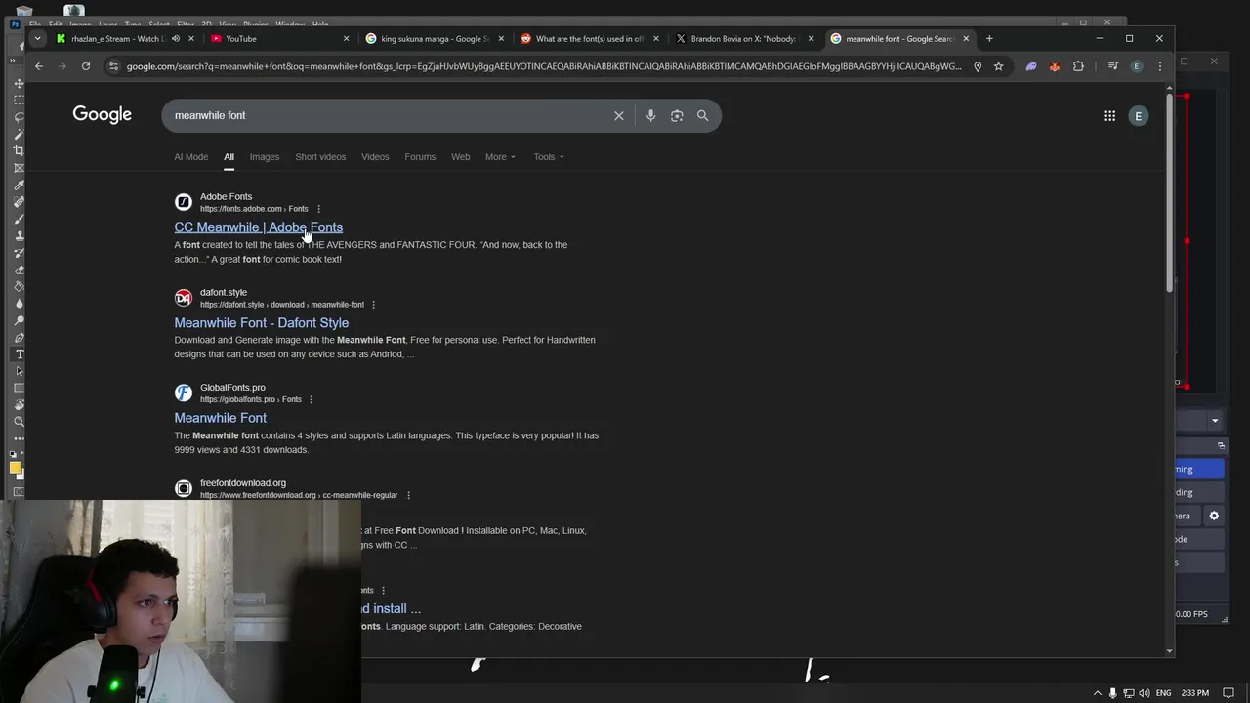Open the Google account avatar E
The width and height of the screenshot is (1250, 703).
point(1138,115)
